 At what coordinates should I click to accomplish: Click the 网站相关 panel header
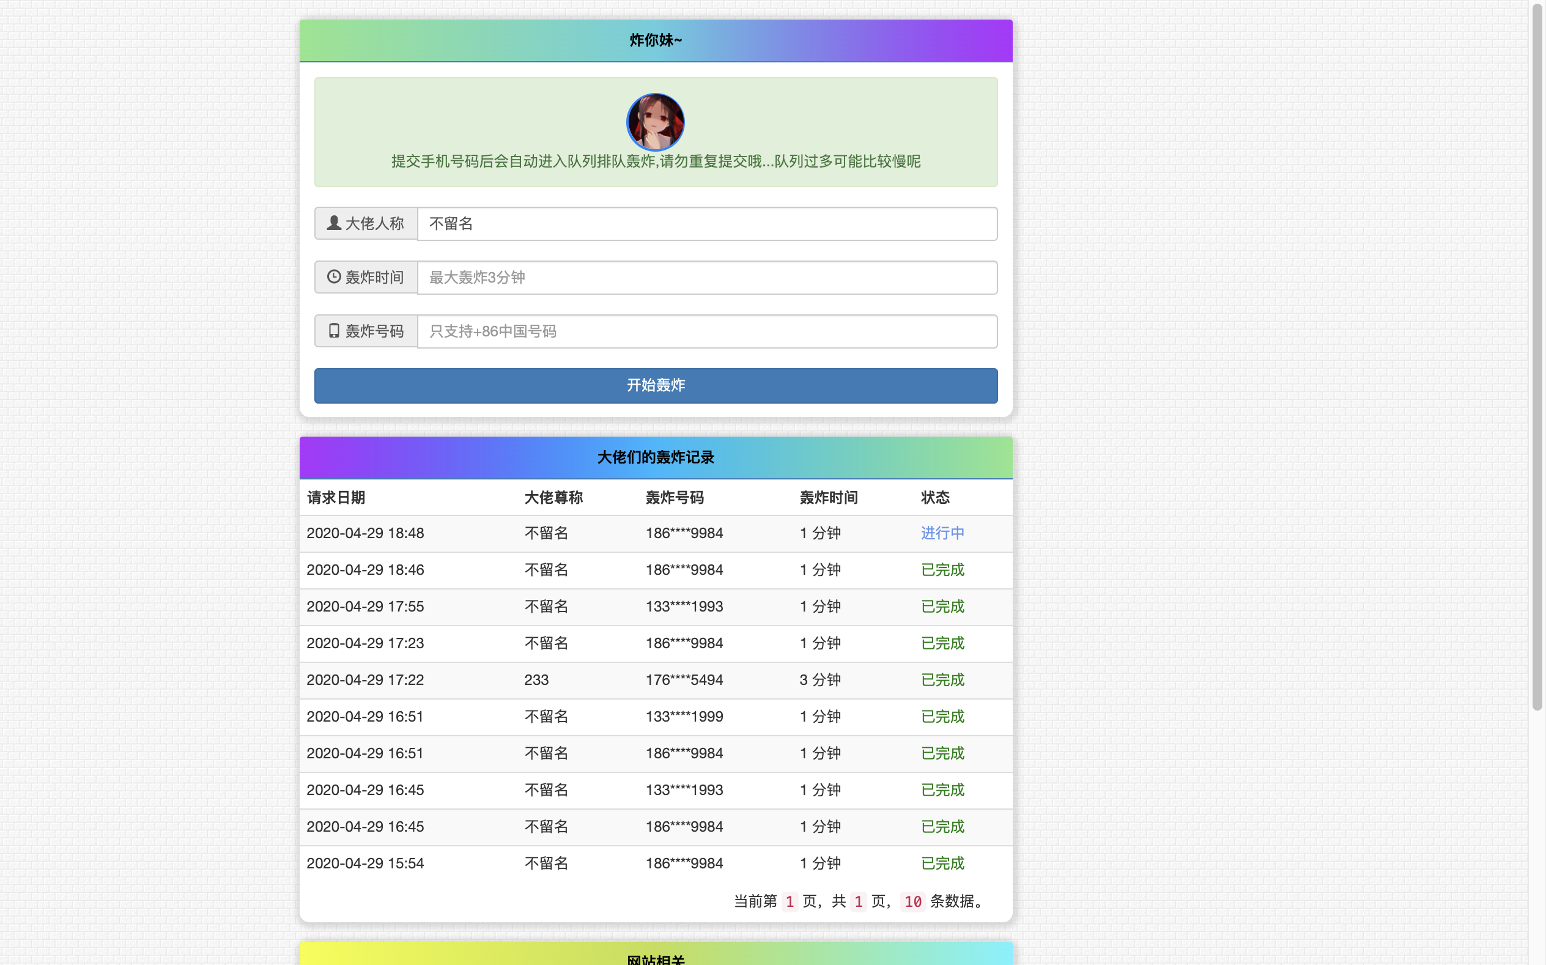656,956
